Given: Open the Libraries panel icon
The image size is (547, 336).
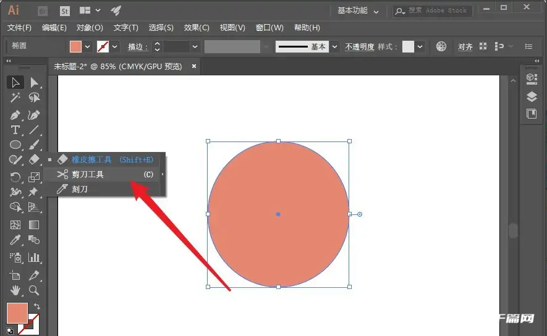Looking at the screenshot, I should (x=532, y=114).
